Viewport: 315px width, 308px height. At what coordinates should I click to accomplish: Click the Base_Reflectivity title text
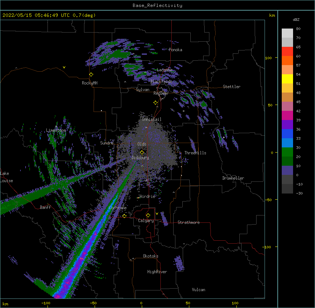click(157, 5)
